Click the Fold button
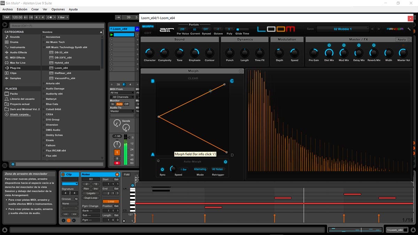 click(127, 174)
